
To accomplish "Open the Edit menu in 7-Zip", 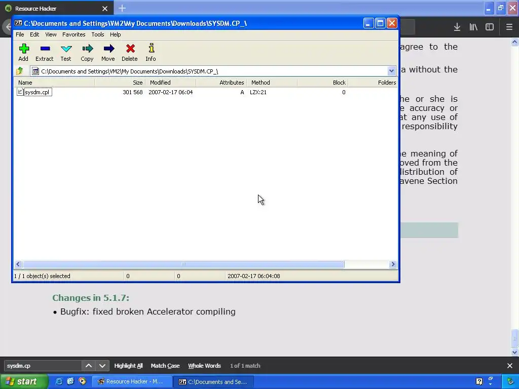I will click(x=34, y=34).
